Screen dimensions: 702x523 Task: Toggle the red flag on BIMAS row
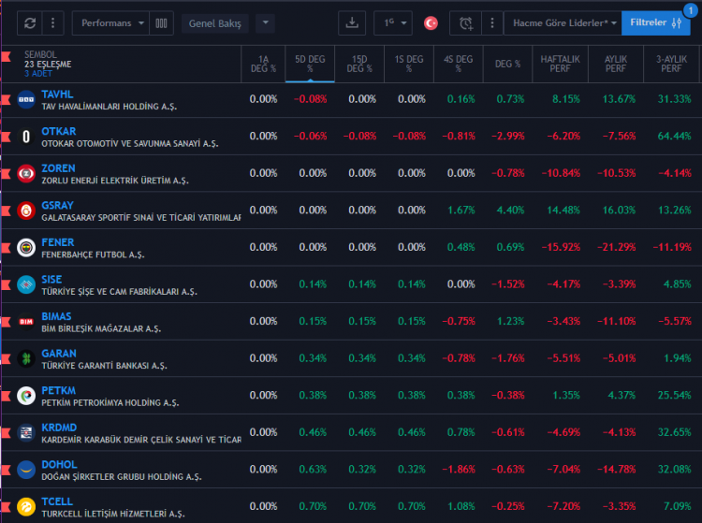(x=6, y=322)
